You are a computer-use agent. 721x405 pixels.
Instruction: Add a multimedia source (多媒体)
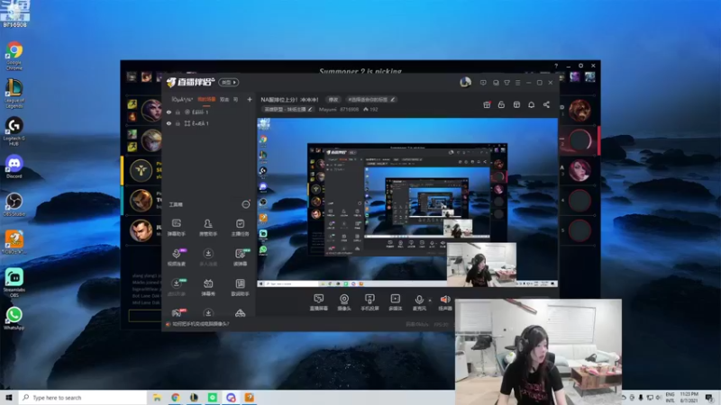[x=396, y=302]
